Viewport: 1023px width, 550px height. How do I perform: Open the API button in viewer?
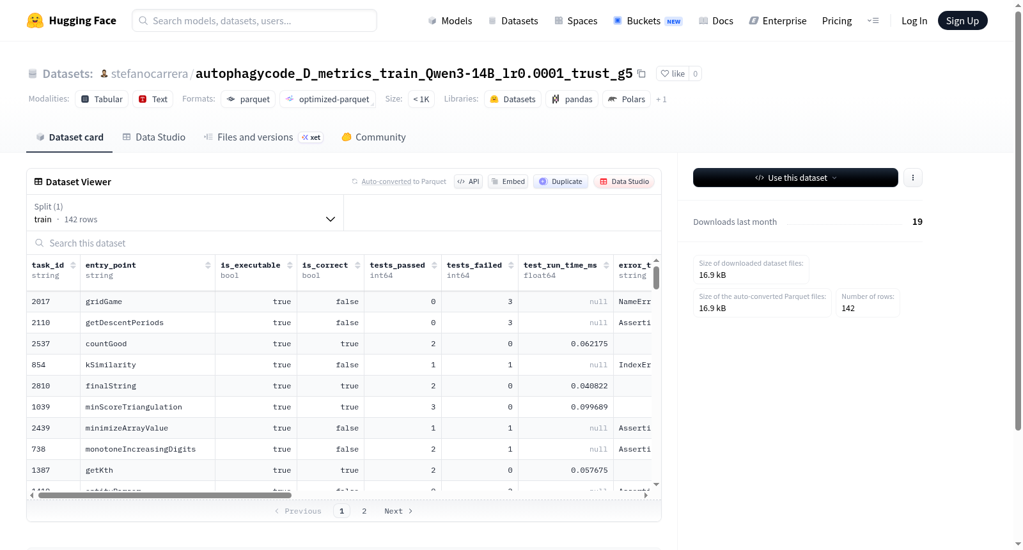click(468, 181)
